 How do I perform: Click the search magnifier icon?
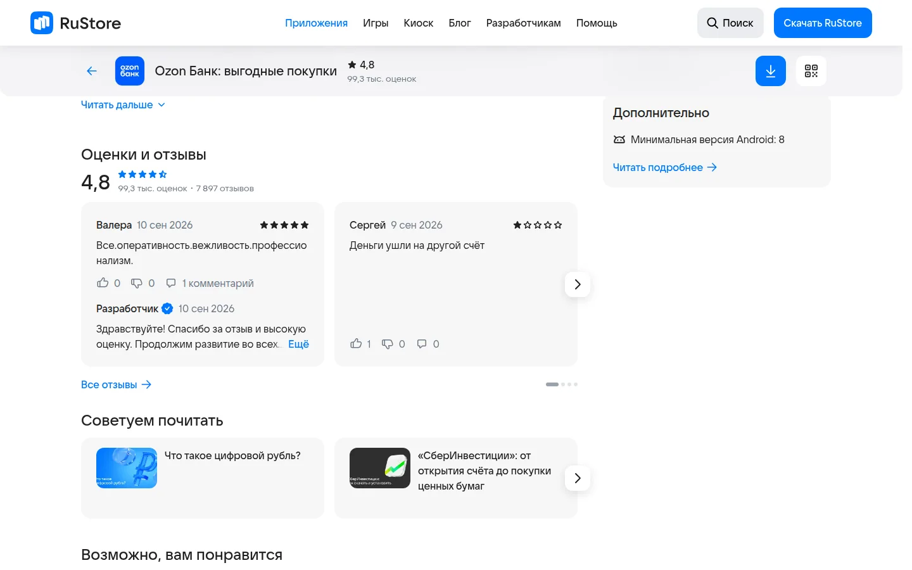[x=712, y=23]
